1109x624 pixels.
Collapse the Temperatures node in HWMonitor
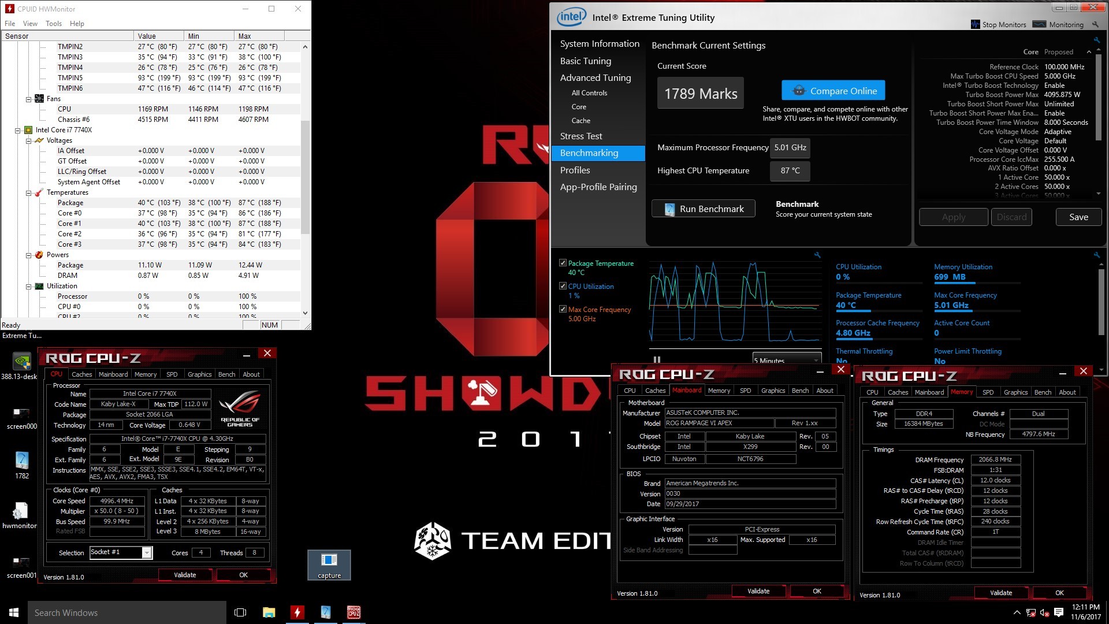click(x=28, y=192)
